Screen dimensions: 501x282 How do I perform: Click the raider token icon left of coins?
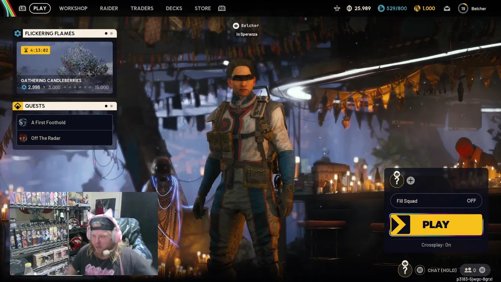pos(337,8)
